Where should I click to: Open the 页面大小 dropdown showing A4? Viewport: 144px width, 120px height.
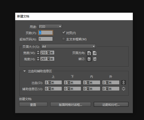[x=69, y=46]
